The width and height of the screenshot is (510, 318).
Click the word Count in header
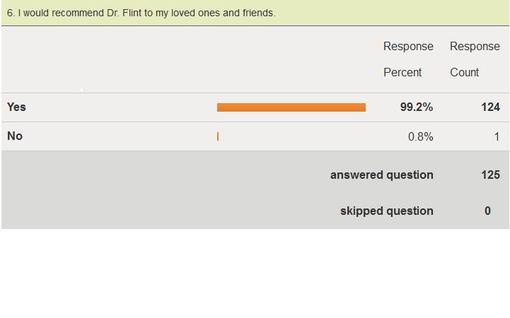[x=465, y=72]
